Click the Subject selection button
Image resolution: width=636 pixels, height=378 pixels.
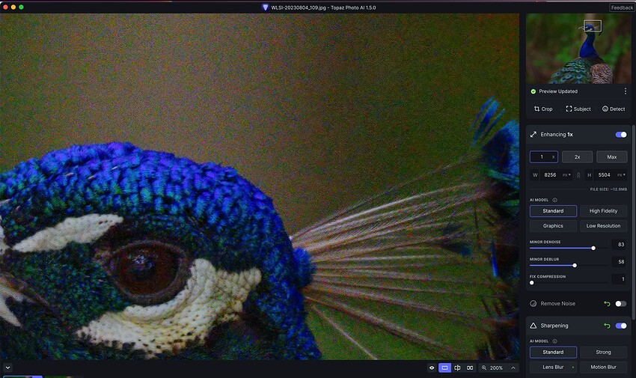(578, 109)
